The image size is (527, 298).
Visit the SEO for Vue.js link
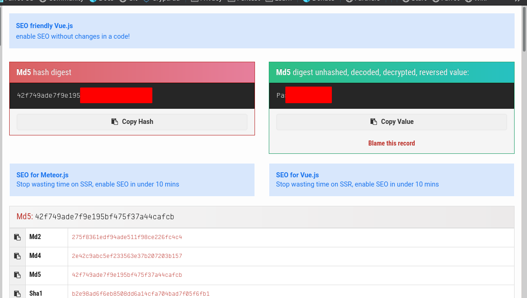coord(297,175)
